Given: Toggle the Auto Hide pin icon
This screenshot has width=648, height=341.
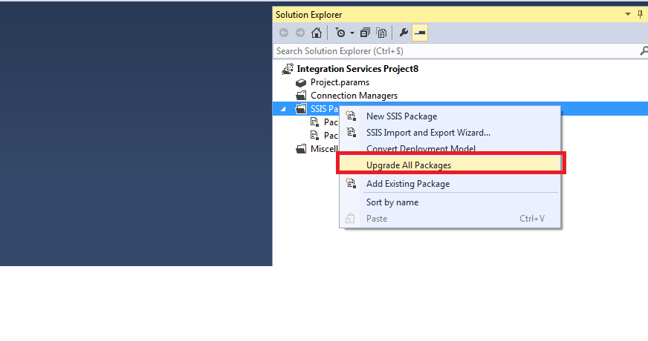Looking at the screenshot, I should 641,14.
